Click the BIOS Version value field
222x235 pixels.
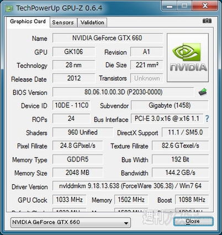(x=123, y=92)
